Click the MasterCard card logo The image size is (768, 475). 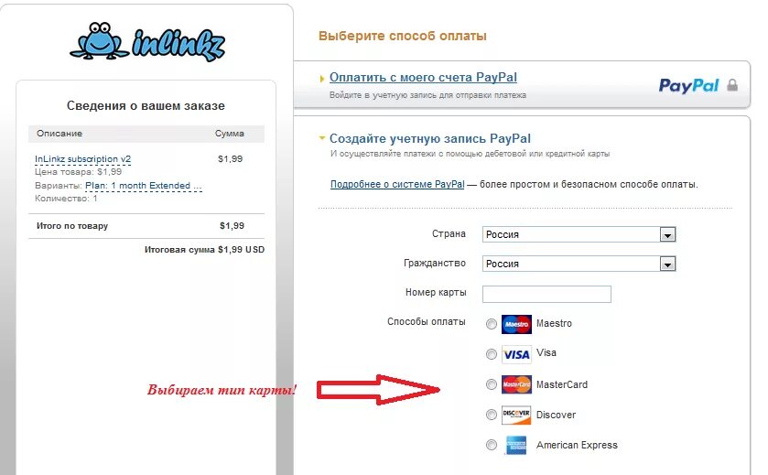516,384
